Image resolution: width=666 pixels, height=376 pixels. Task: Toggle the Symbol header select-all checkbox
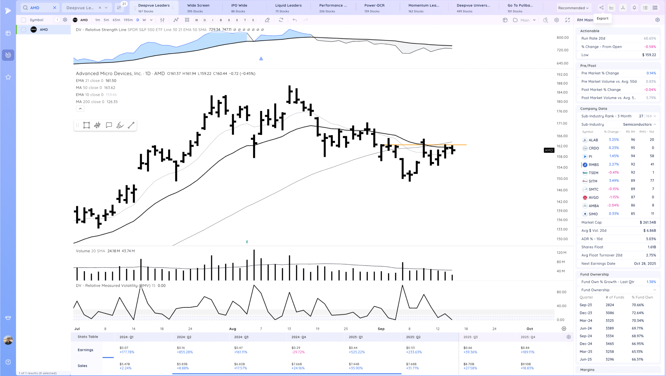(23, 20)
